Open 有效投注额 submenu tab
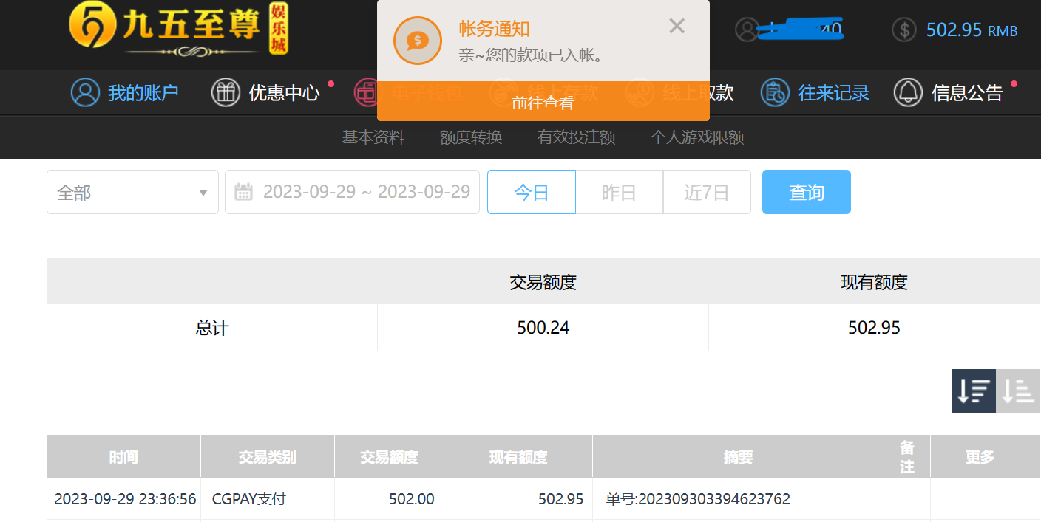Viewport: 1041px width, 522px height. coord(576,137)
